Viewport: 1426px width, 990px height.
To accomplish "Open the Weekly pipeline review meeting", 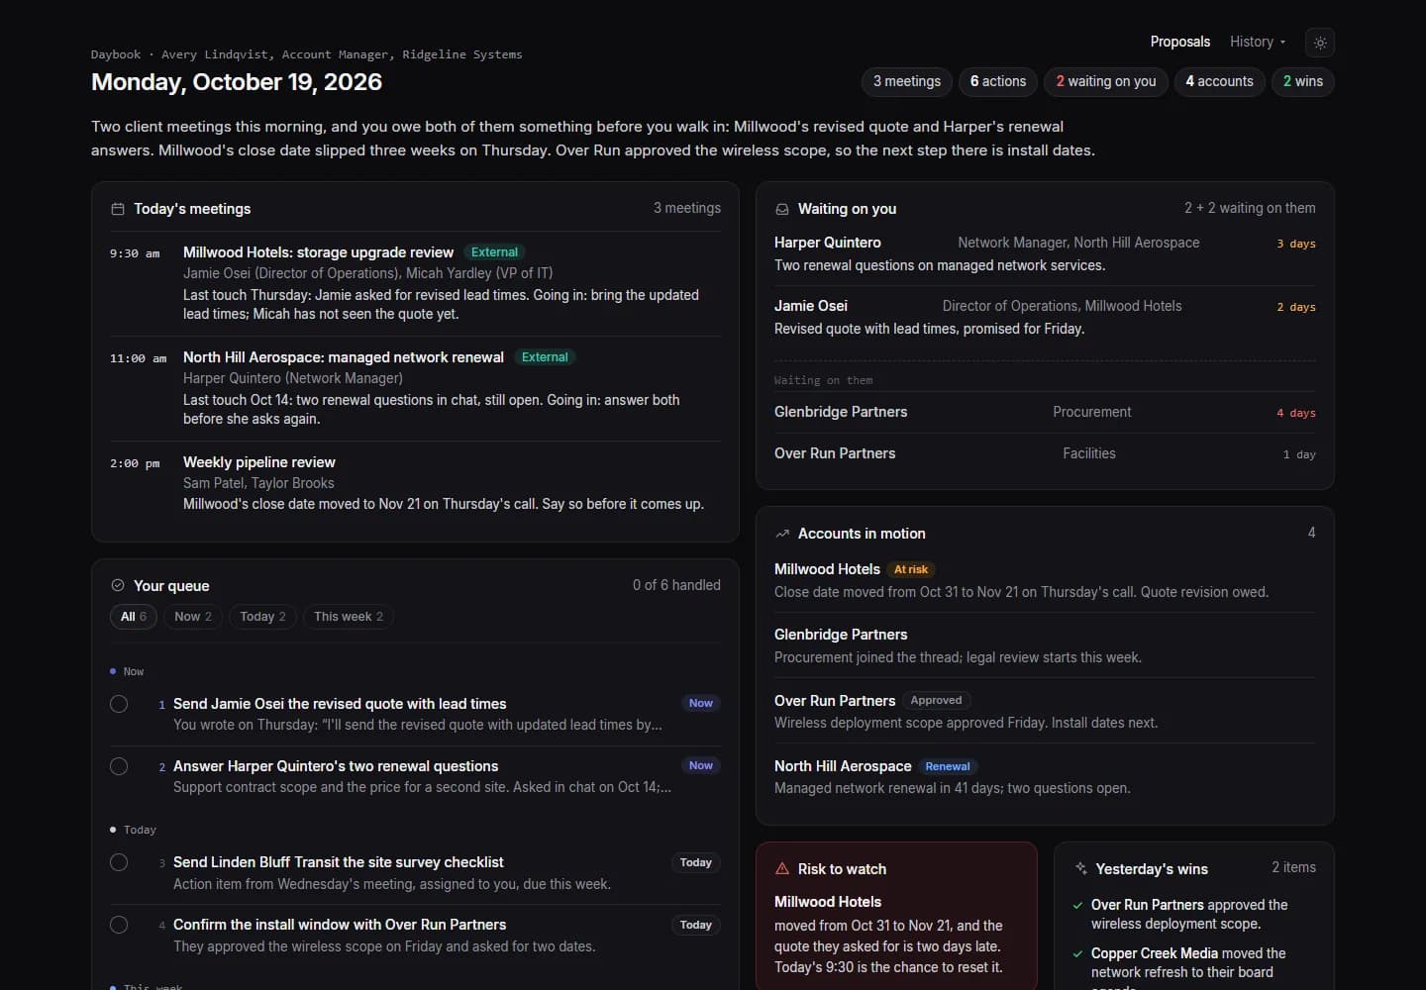I will tap(415, 483).
